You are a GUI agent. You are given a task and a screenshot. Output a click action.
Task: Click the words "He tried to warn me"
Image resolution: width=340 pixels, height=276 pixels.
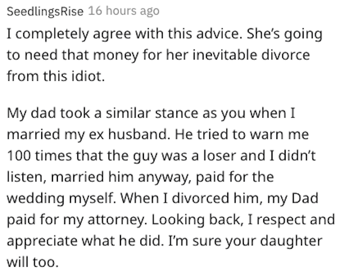pyautogui.click(x=242, y=135)
